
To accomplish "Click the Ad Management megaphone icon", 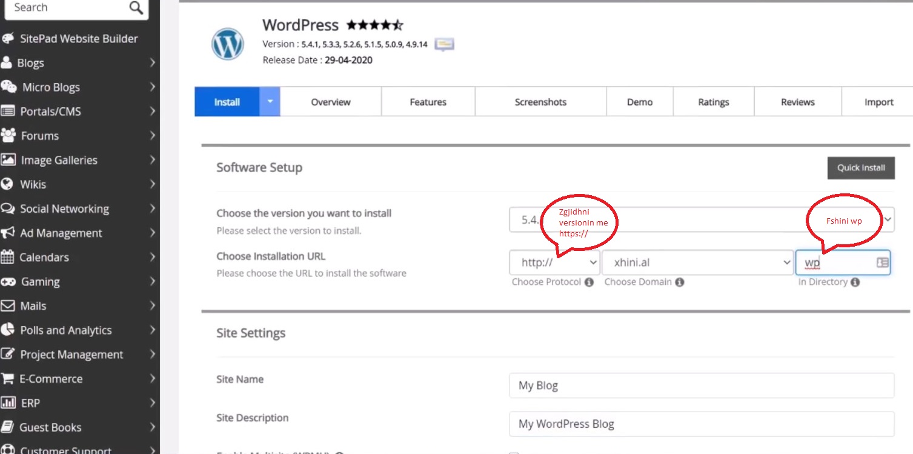I will tap(8, 232).
